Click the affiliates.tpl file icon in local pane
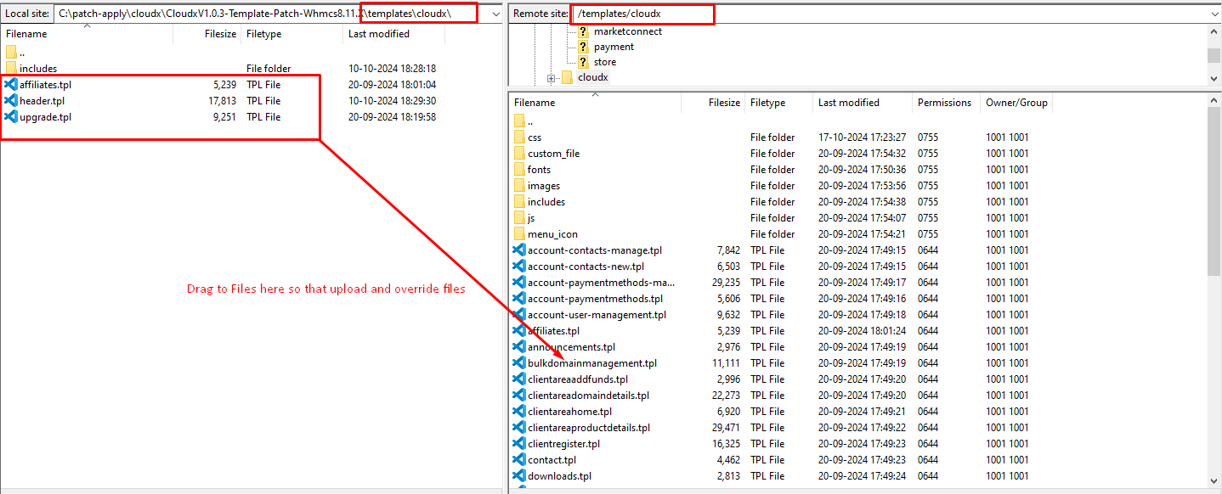1222x494 pixels. click(x=11, y=85)
